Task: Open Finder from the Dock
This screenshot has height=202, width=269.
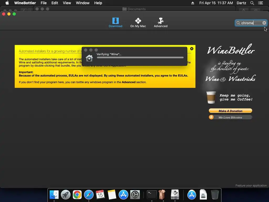Action: pos(54,195)
